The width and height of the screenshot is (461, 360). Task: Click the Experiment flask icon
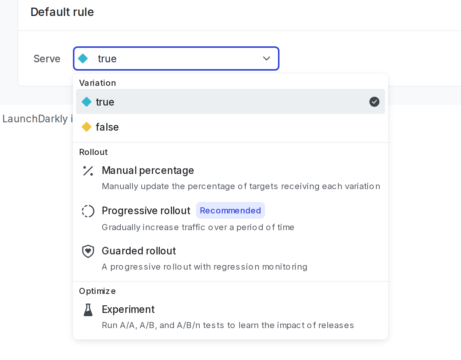(88, 309)
